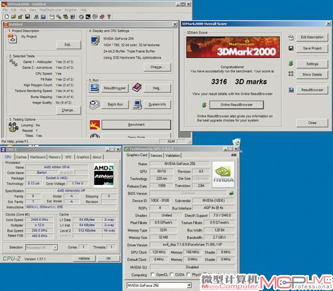Click the Selected Tests section icon

[x=13, y=63]
